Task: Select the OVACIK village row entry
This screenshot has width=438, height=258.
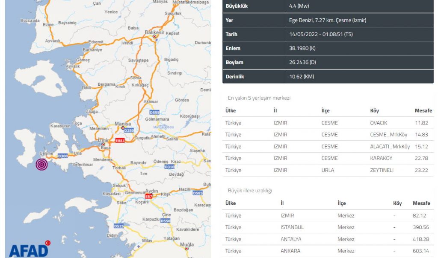Action: [379, 123]
